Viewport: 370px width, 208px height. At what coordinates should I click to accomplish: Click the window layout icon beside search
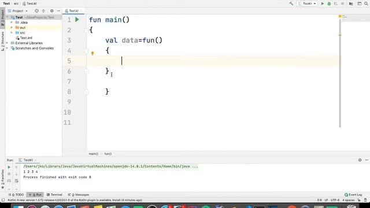pos(359,3)
